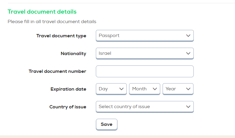Click the 'Travel document type' label
Image resolution: width=235 pixels, height=138 pixels.
[61, 36]
